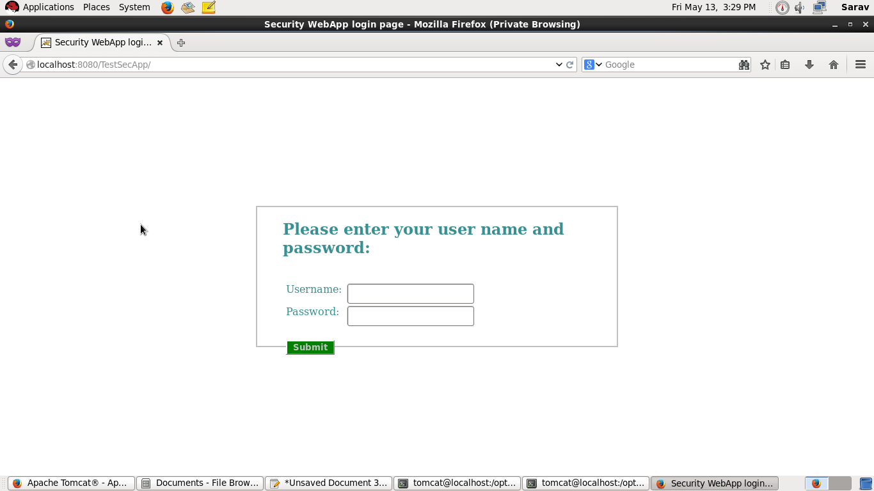The height and width of the screenshot is (491, 874).
Task: Click the login prompt heading text
Action: point(424,238)
